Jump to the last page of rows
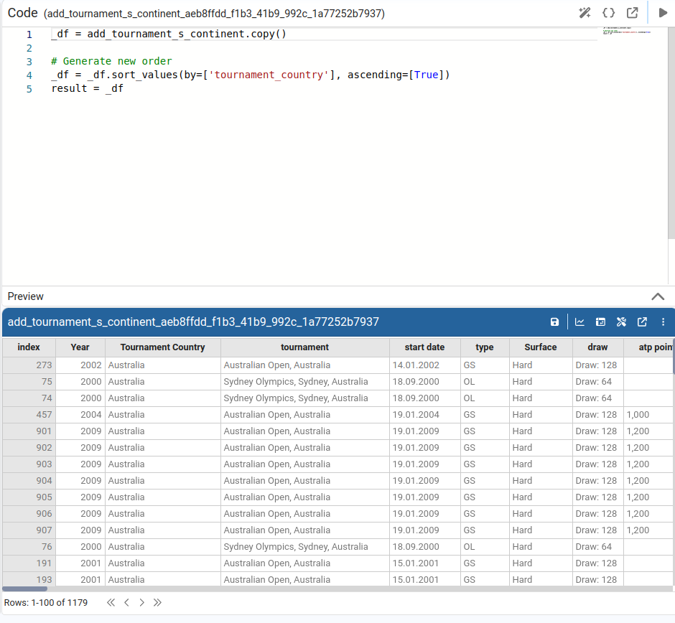The height and width of the screenshot is (623, 675). pos(158,603)
